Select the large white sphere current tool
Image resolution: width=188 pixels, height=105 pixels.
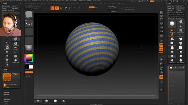(x=172, y=24)
